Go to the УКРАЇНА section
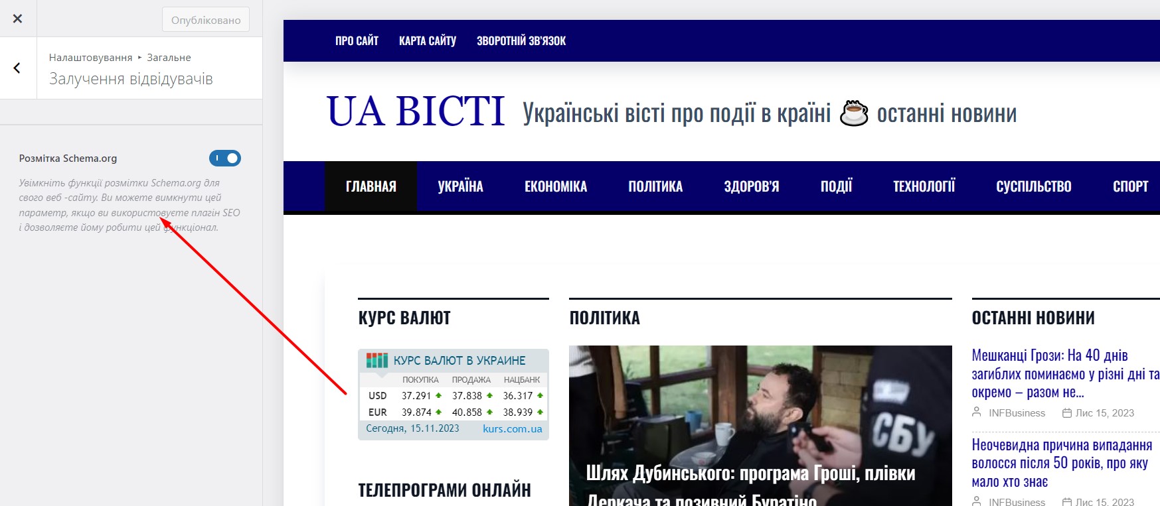The width and height of the screenshot is (1160, 506). (x=460, y=186)
